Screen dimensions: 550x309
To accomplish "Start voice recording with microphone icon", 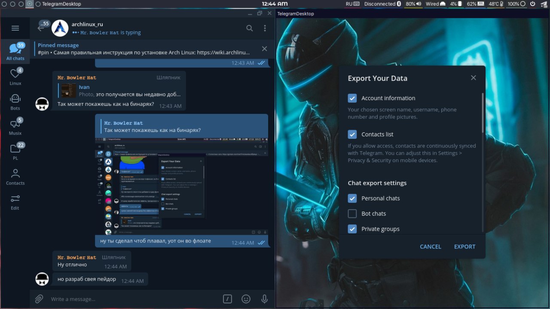I will point(264,299).
